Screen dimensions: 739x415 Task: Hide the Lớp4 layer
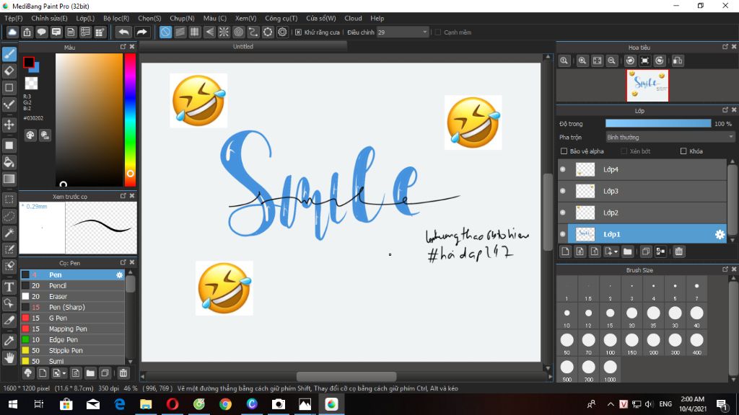coord(563,169)
